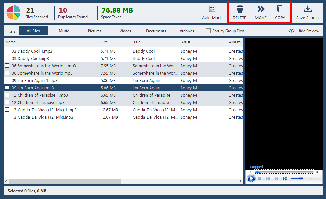326x199 pixels.
Task: Select the 13 Gadda-Da-Vida (12' Mix).mp3 filename
Action: tap(43, 117)
